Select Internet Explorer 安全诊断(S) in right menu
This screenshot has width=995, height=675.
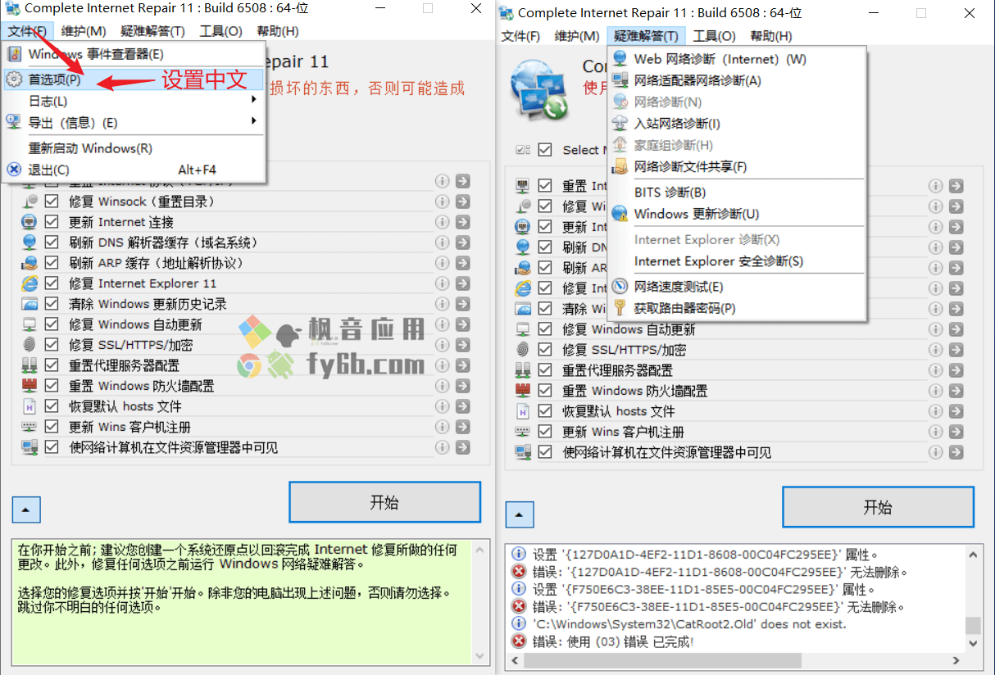[737, 261]
